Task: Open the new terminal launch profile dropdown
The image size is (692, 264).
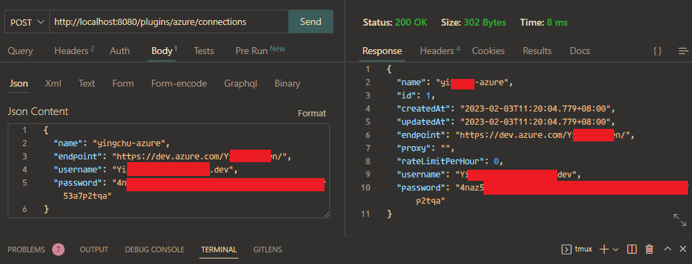Action: pos(616,249)
